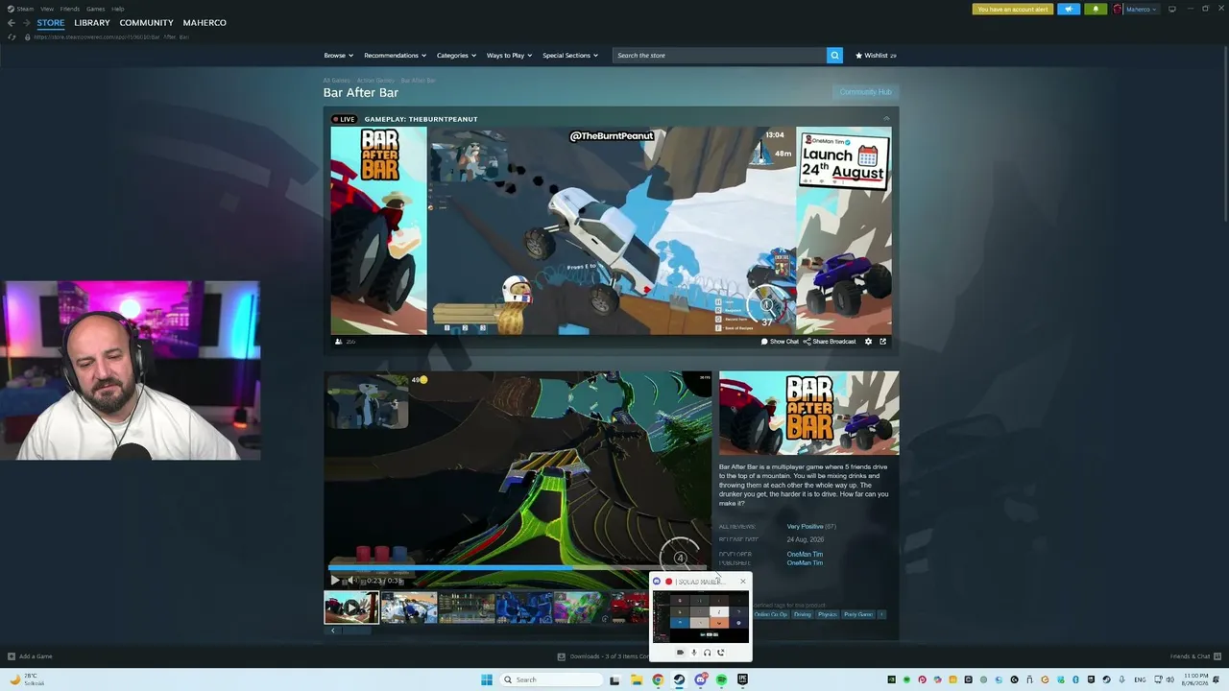Image resolution: width=1229 pixels, height=691 pixels.
Task: Seek the trailer video progress bar
Action: [518, 569]
